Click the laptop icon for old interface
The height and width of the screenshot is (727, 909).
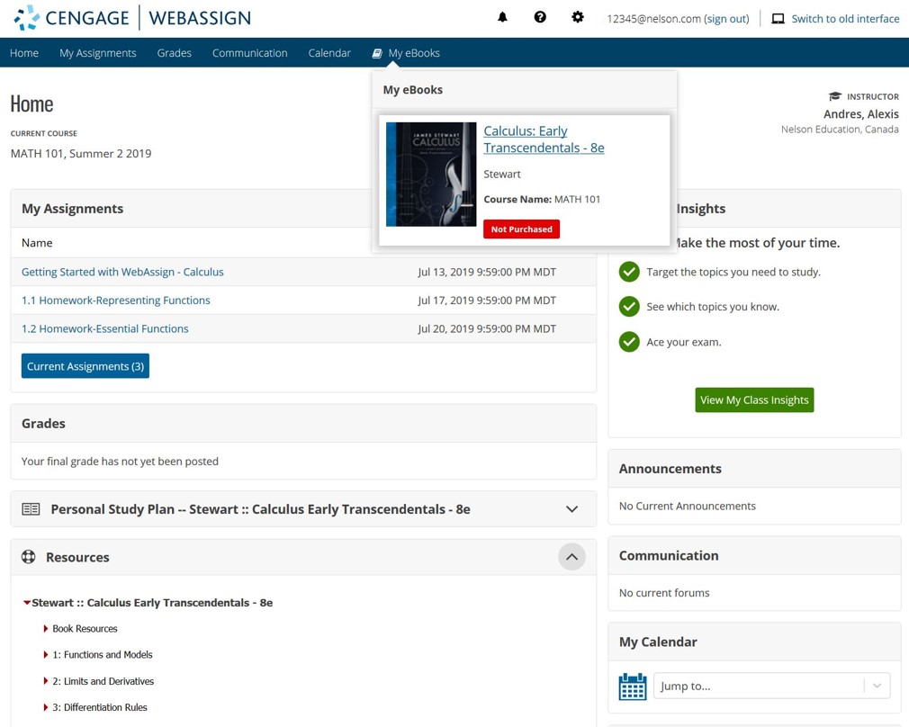tap(778, 18)
